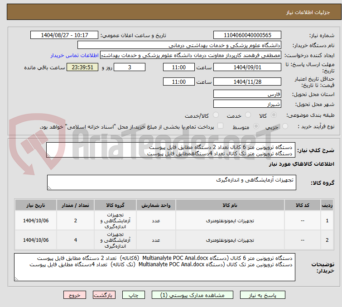Click the 'بازگشت' back button
This screenshot has width=342, height=307.
pos(103,295)
